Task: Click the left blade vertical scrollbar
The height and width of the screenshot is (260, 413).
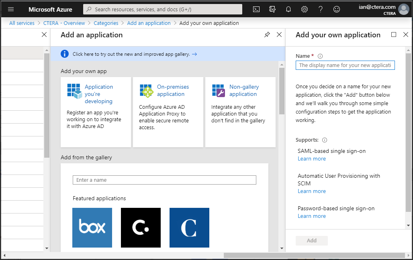Action: (47, 106)
